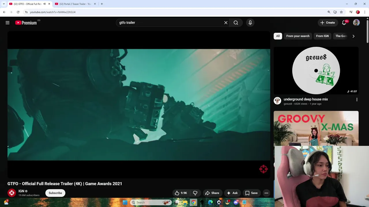369x207 pixels.
Task: Click the video player to pause
Action: click(x=139, y=105)
